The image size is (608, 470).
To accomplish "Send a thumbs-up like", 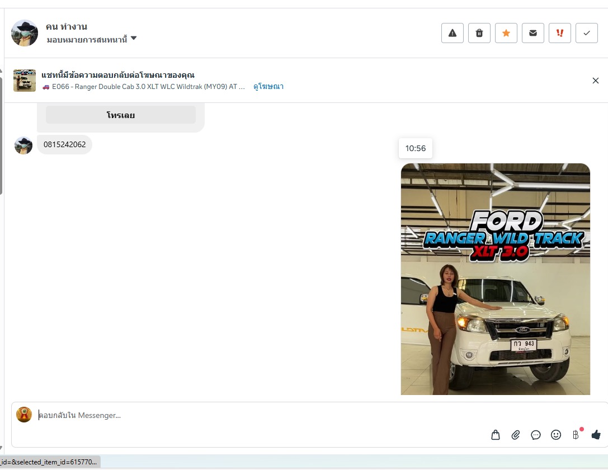I will point(596,435).
